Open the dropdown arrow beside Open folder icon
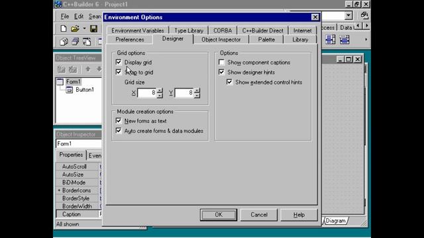 (84, 28)
